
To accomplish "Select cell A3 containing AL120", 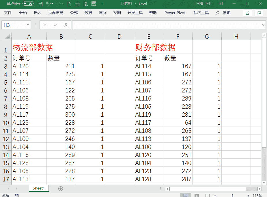I will click(x=29, y=66).
